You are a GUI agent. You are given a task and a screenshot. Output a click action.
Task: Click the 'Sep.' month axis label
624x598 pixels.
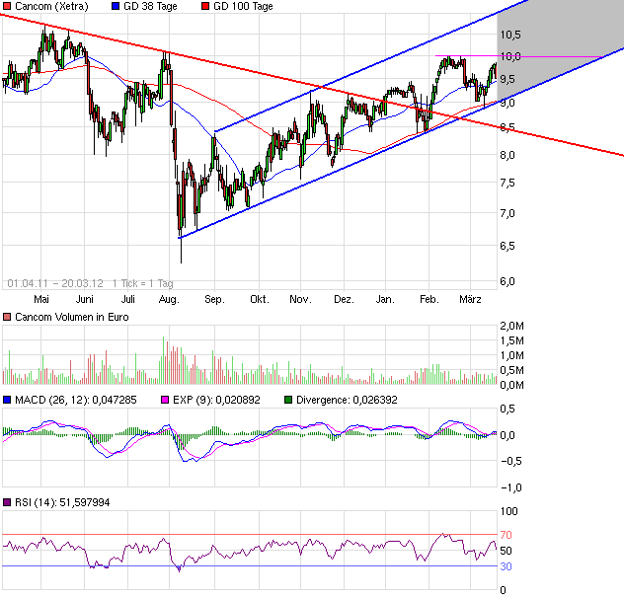pos(215,299)
